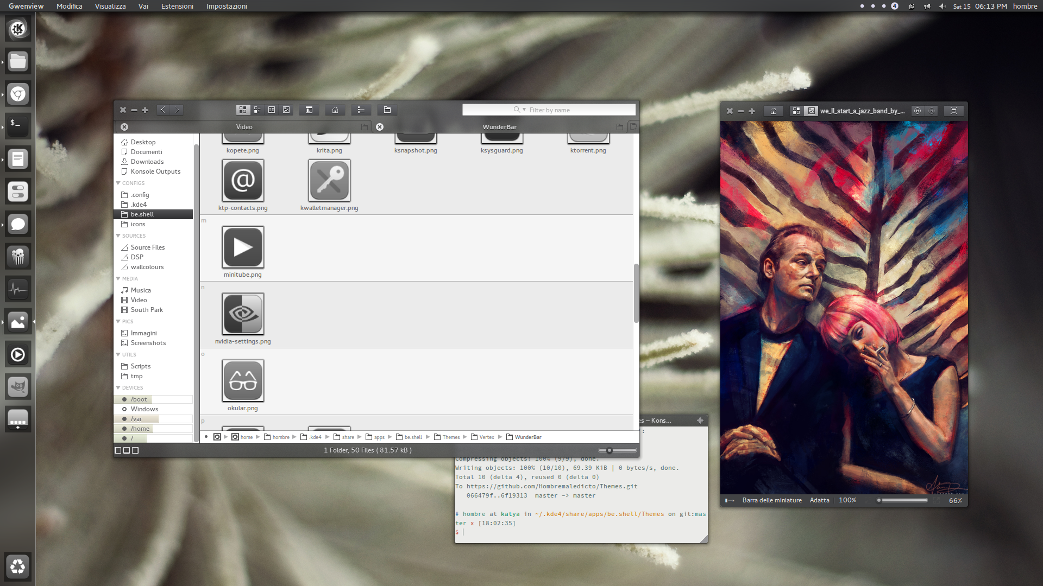Open sort options toolbar icon

[x=361, y=110]
